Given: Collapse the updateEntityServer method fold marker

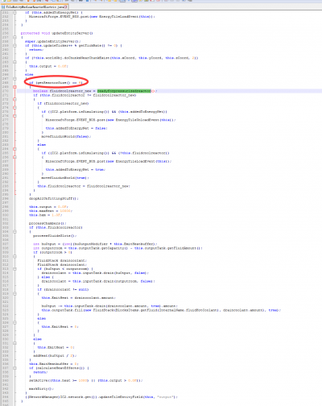Looking at the screenshot, I should pyautogui.click(x=14, y=37).
